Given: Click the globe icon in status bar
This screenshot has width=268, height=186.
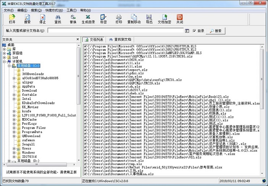Looking at the screenshot, I should tap(265, 181).
